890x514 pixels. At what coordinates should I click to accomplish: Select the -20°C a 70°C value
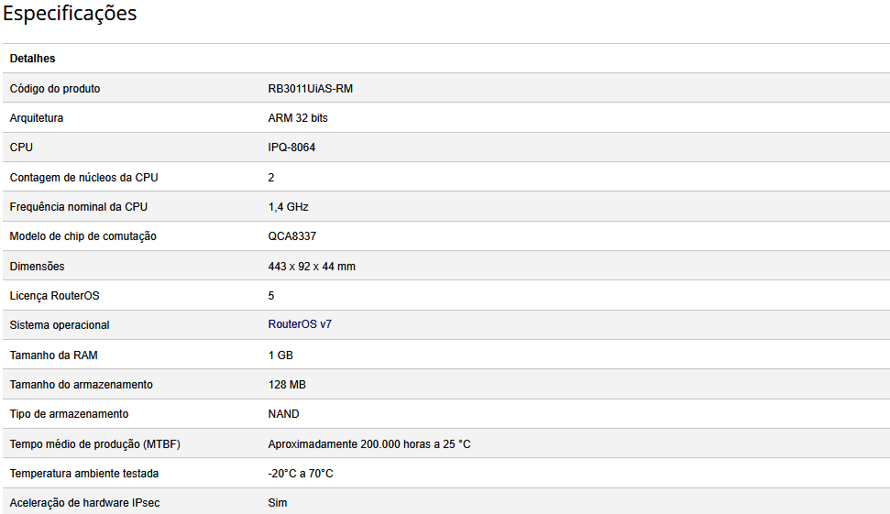click(x=301, y=473)
